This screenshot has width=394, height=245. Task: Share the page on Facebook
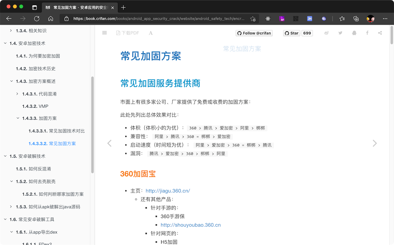(x=367, y=33)
